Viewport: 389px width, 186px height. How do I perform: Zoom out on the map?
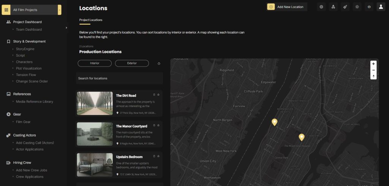pyautogui.click(x=373, y=70)
